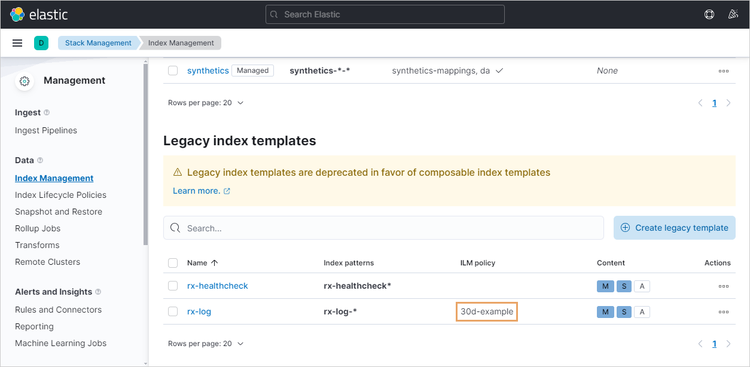The width and height of the screenshot is (750, 367).
Task: Click the Elastic logo
Action: pyautogui.click(x=39, y=14)
